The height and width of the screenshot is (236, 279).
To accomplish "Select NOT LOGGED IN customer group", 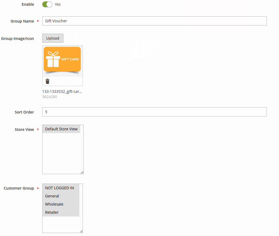I will tap(60, 188).
